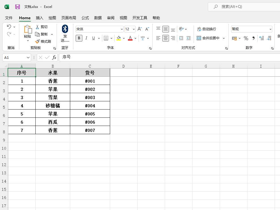Click the Copy (复制) icon
This screenshot has height=210, width=280.
(x=37, y=34)
